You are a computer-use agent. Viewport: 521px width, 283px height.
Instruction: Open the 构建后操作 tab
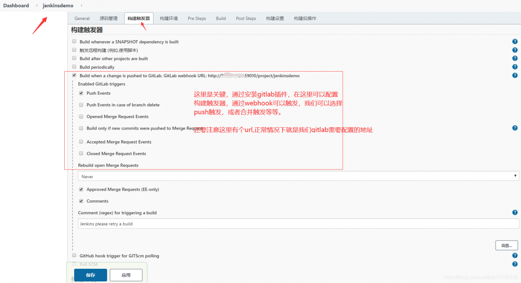pos(305,18)
